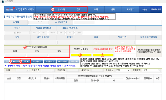
Task: Click the 단위기관 field in person info row
Action: [122, 42]
